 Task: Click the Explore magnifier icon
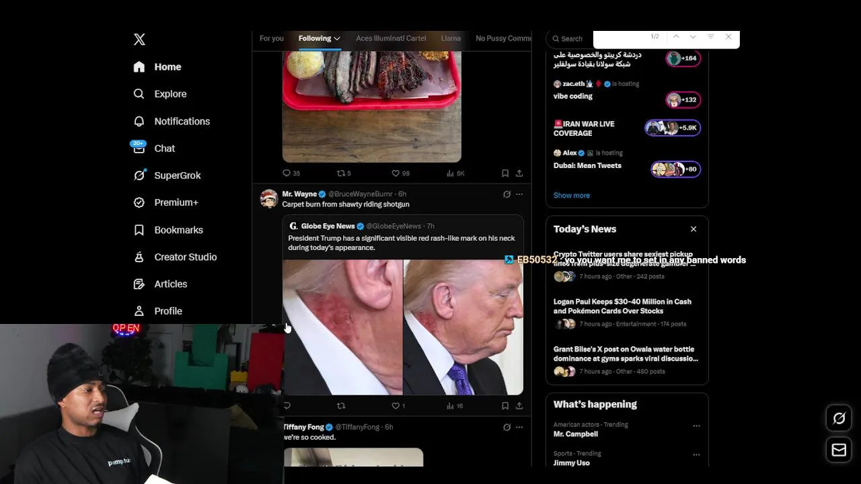click(139, 94)
